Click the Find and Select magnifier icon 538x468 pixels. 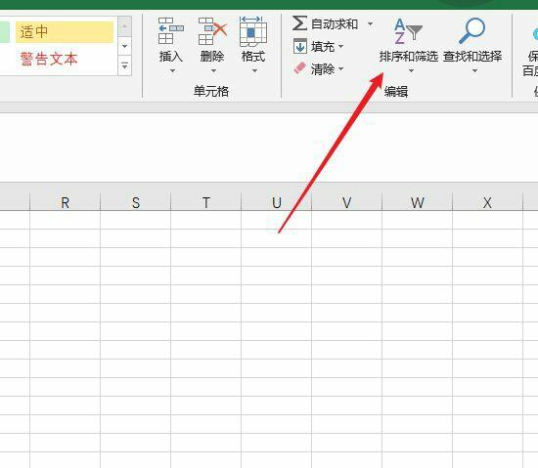[471, 31]
